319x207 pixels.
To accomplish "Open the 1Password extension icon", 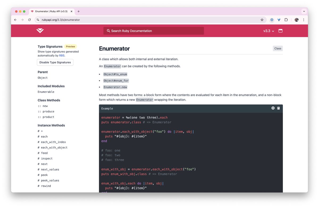I will [x=272, y=20].
